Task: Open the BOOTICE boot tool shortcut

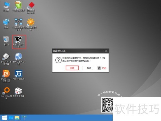Action: 6,59
